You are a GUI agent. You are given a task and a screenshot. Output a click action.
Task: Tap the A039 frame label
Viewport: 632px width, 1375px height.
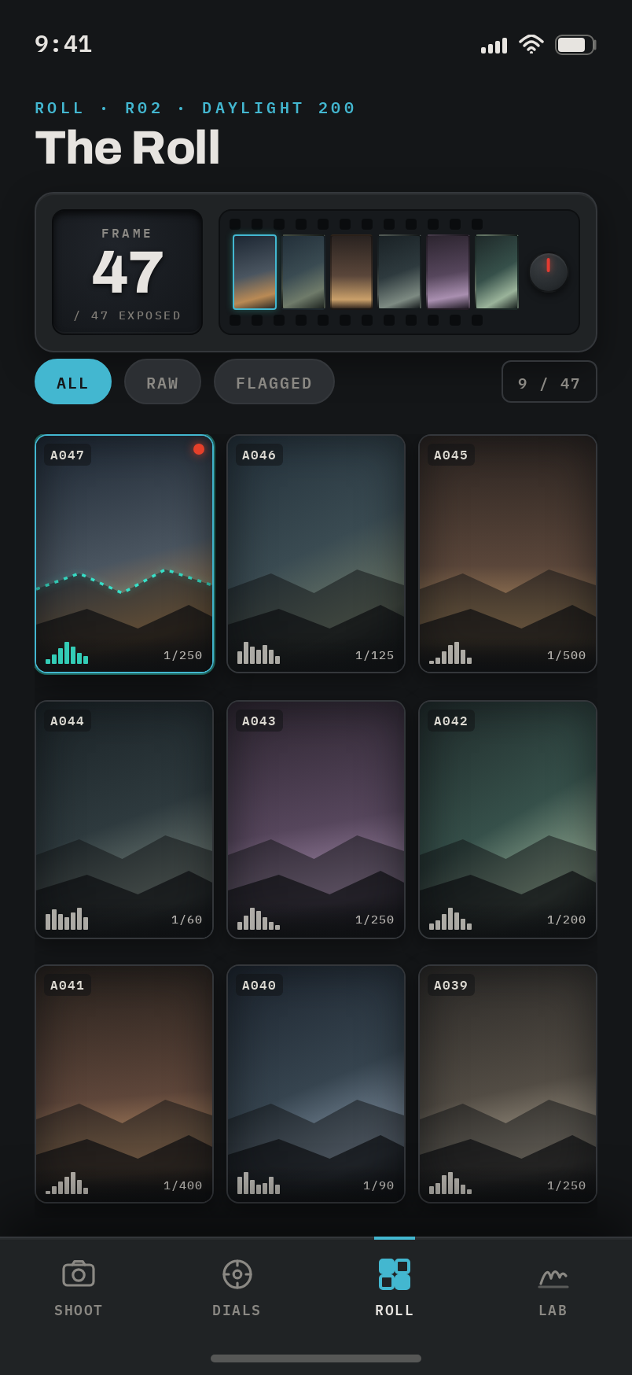451,986
